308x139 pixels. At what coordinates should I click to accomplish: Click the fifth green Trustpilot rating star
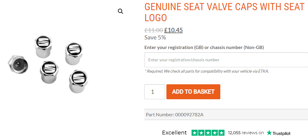[221, 133]
